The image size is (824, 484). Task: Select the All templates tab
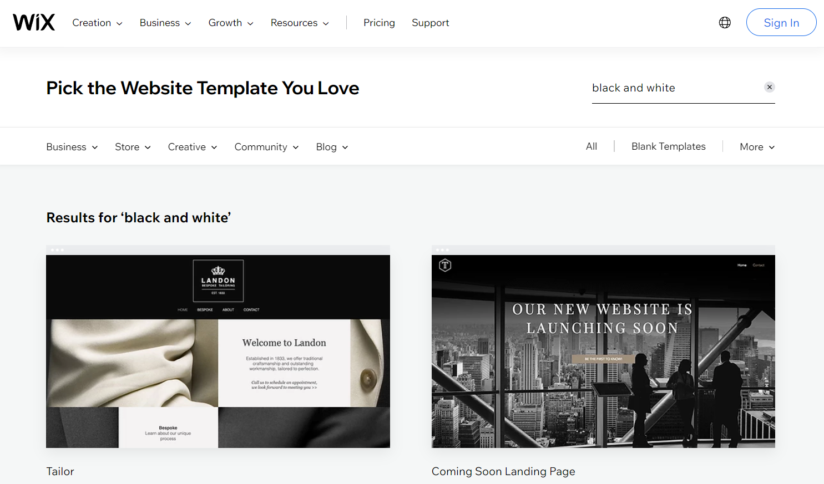click(x=592, y=146)
